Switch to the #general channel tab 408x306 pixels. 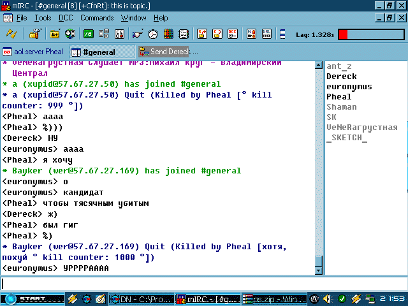tap(102, 52)
